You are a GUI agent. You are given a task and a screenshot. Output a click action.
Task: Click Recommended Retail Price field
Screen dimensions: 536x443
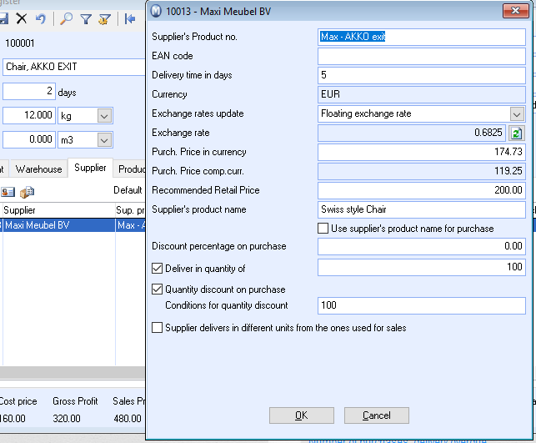coord(422,190)
